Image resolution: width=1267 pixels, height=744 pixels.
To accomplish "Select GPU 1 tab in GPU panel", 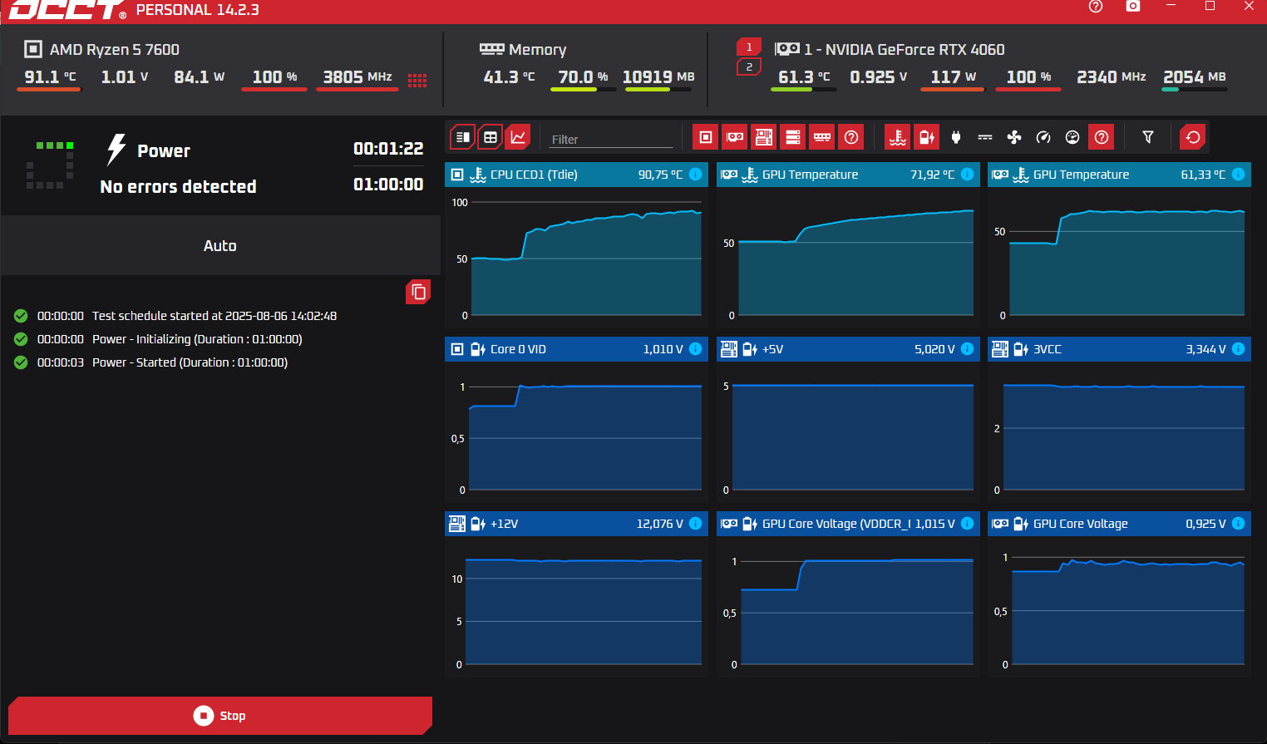I will pyautogui.click(x=749, y=47).
